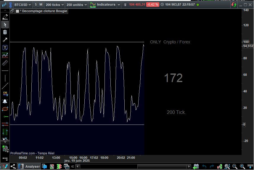This screenshot has width=254, height=170.
Task: Select the wave pattern drawing tool
Action: tap(5, 55)
